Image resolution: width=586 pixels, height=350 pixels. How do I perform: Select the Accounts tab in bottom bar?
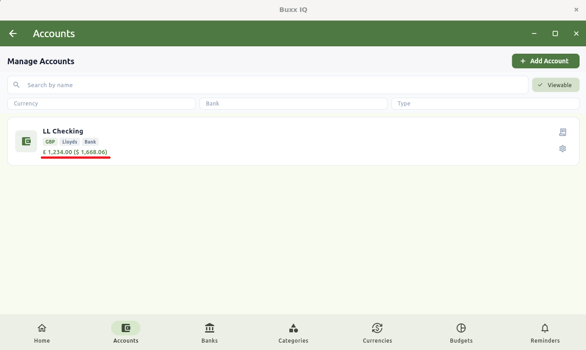coord(126,333)
